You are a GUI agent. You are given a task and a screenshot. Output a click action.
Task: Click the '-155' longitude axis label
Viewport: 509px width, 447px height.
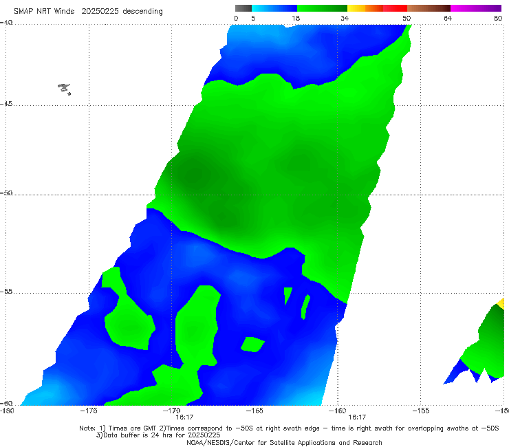pyautogui.click(x=421, y=411)
